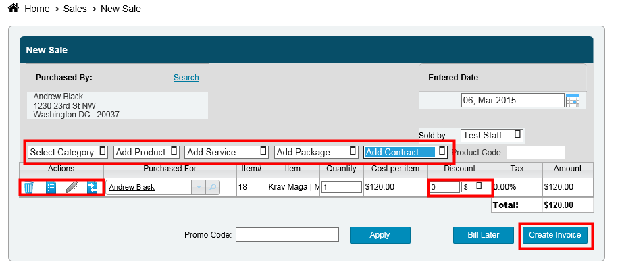Open the Entered Date calendar picker
622x272 pixels.
(572, 101)
